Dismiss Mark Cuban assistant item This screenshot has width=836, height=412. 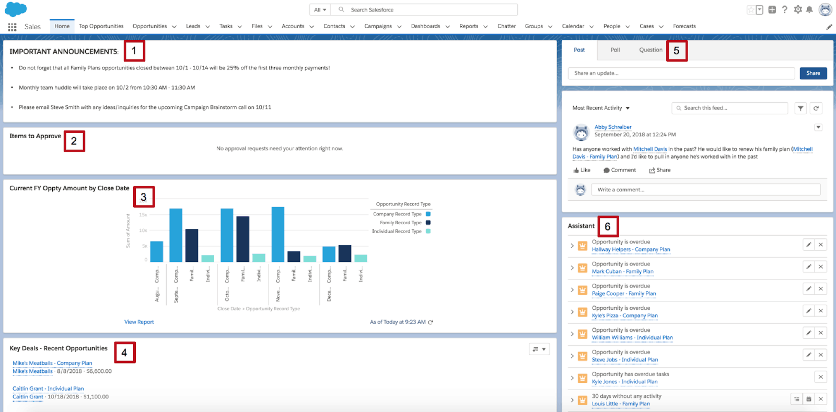click(x=821, y=267)
